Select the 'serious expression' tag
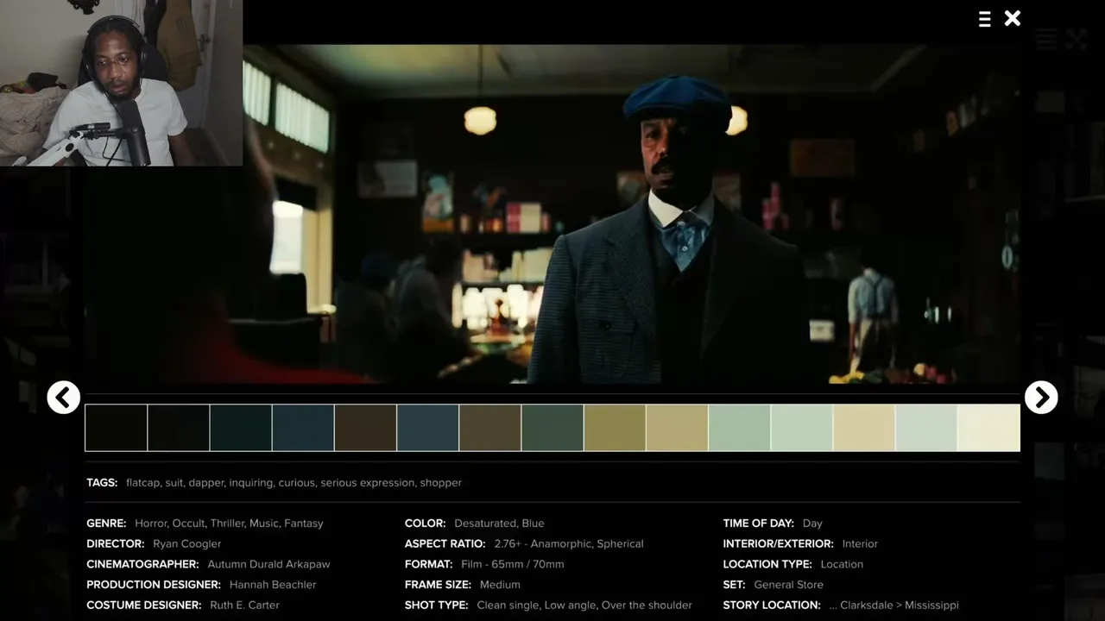 [x=367, y=483]
